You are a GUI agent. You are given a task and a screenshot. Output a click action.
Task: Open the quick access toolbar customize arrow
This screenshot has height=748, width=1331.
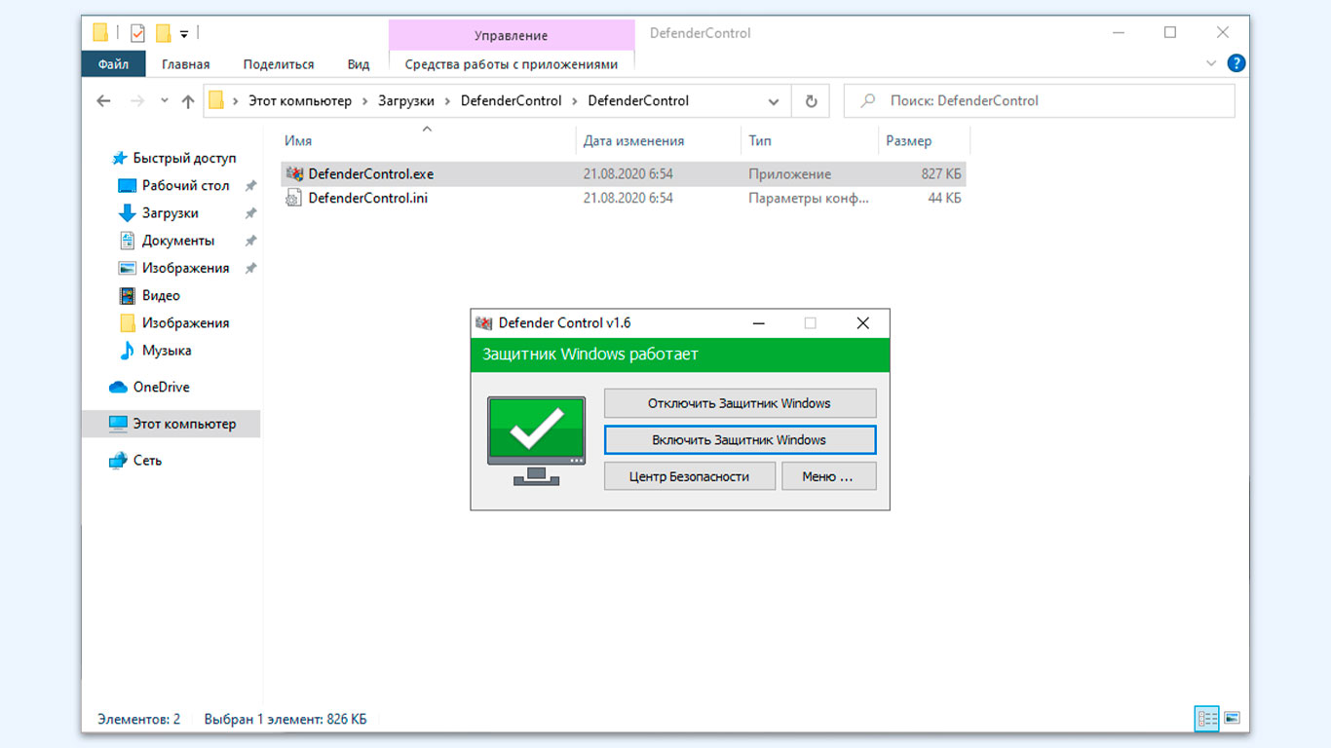[x=184, y=34]
